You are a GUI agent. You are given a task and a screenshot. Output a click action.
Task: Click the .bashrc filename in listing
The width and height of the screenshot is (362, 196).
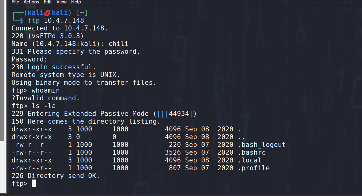pos(251,153)
